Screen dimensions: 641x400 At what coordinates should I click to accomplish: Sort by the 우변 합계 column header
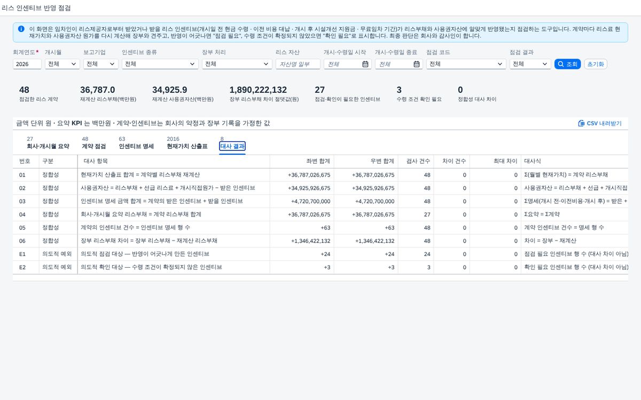click(x=366, y=161)
